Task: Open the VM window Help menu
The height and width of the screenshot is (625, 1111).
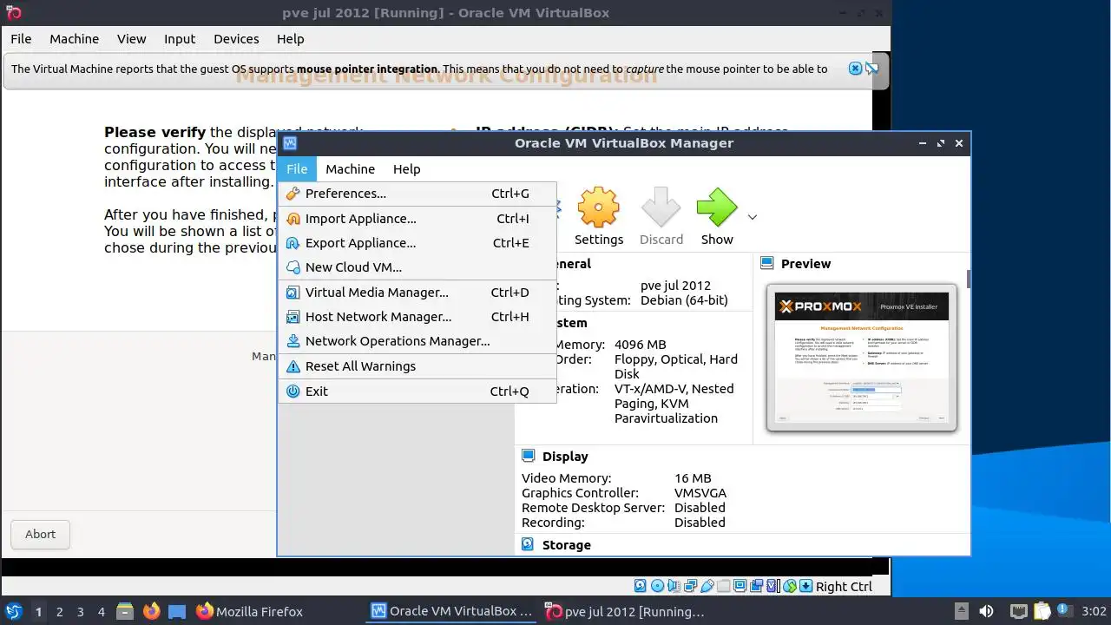Action: tap(290, 39)
